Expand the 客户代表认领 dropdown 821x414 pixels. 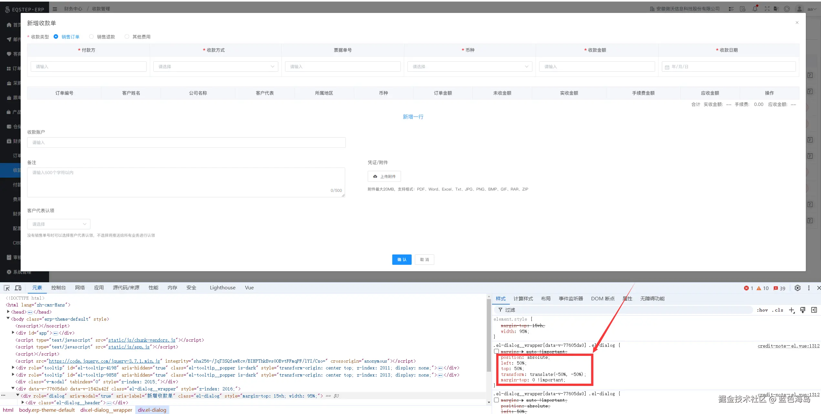[59, 224]
